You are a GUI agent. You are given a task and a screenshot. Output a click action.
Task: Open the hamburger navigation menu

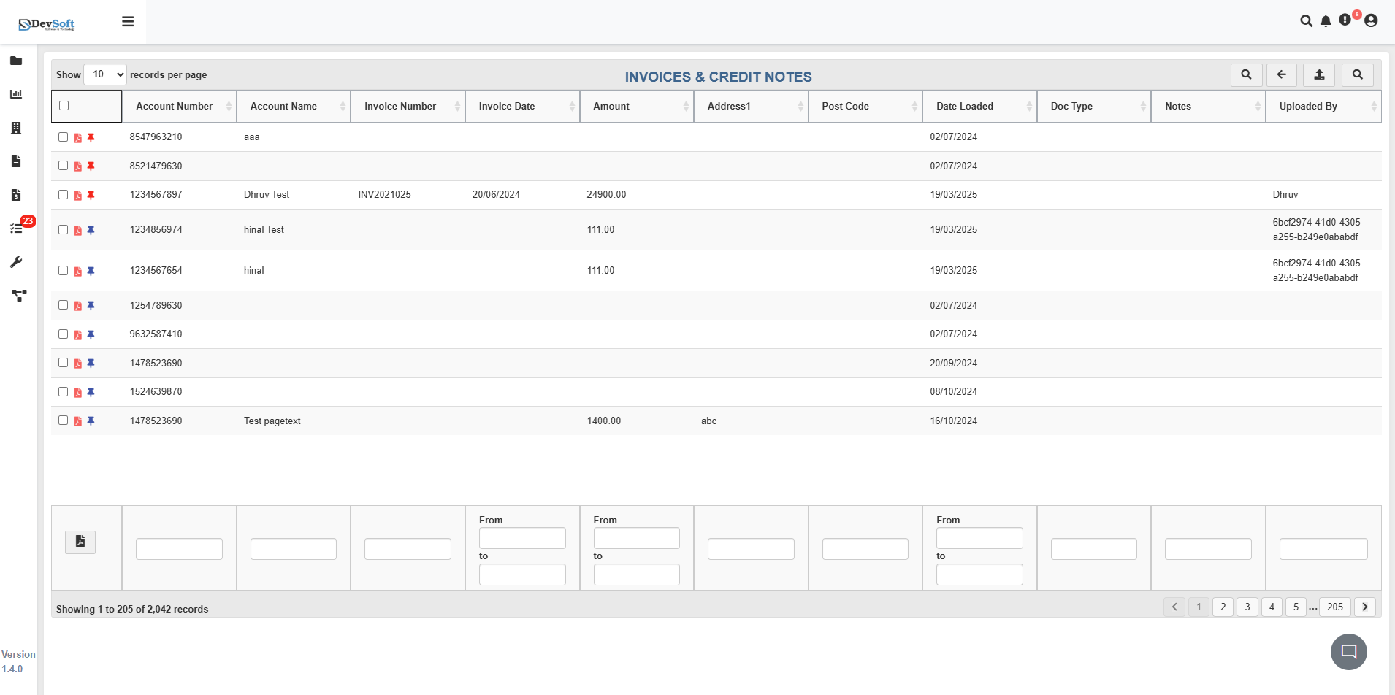pos(128,21)
